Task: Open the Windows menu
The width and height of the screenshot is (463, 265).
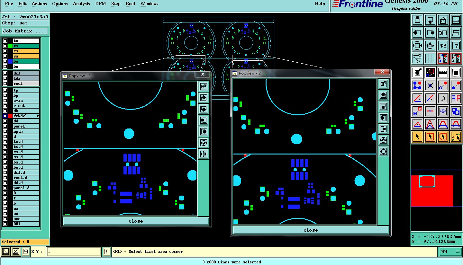Action: pos(149,4)
